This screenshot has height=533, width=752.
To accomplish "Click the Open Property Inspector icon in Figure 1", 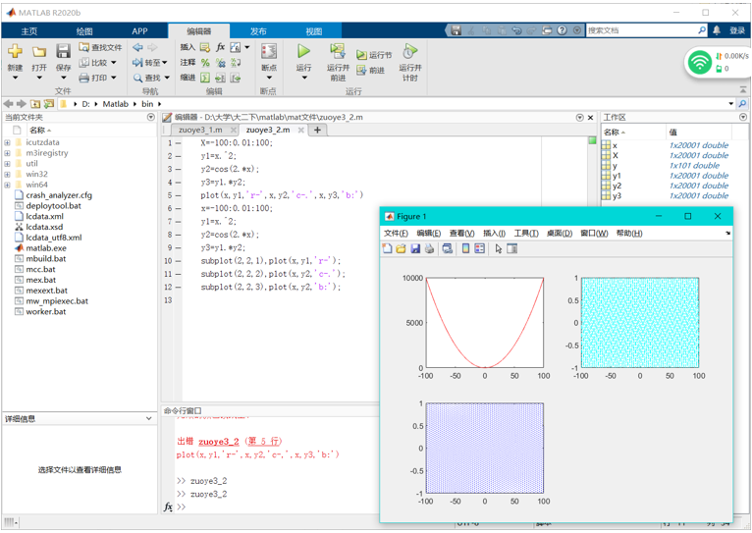I will pos(512,248).
